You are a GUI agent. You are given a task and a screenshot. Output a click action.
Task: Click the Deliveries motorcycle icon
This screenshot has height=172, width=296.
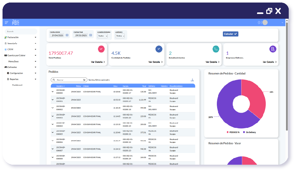pyautogui.click(x=6, y=67)
